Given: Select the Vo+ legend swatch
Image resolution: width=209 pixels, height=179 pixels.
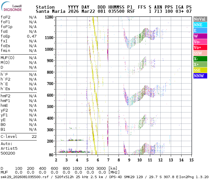Looking at the screenshot, I should tap(200, 47).
